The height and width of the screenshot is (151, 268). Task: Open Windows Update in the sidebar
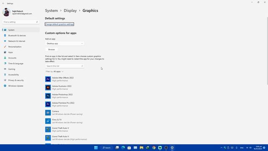click(x=21, y=86)
